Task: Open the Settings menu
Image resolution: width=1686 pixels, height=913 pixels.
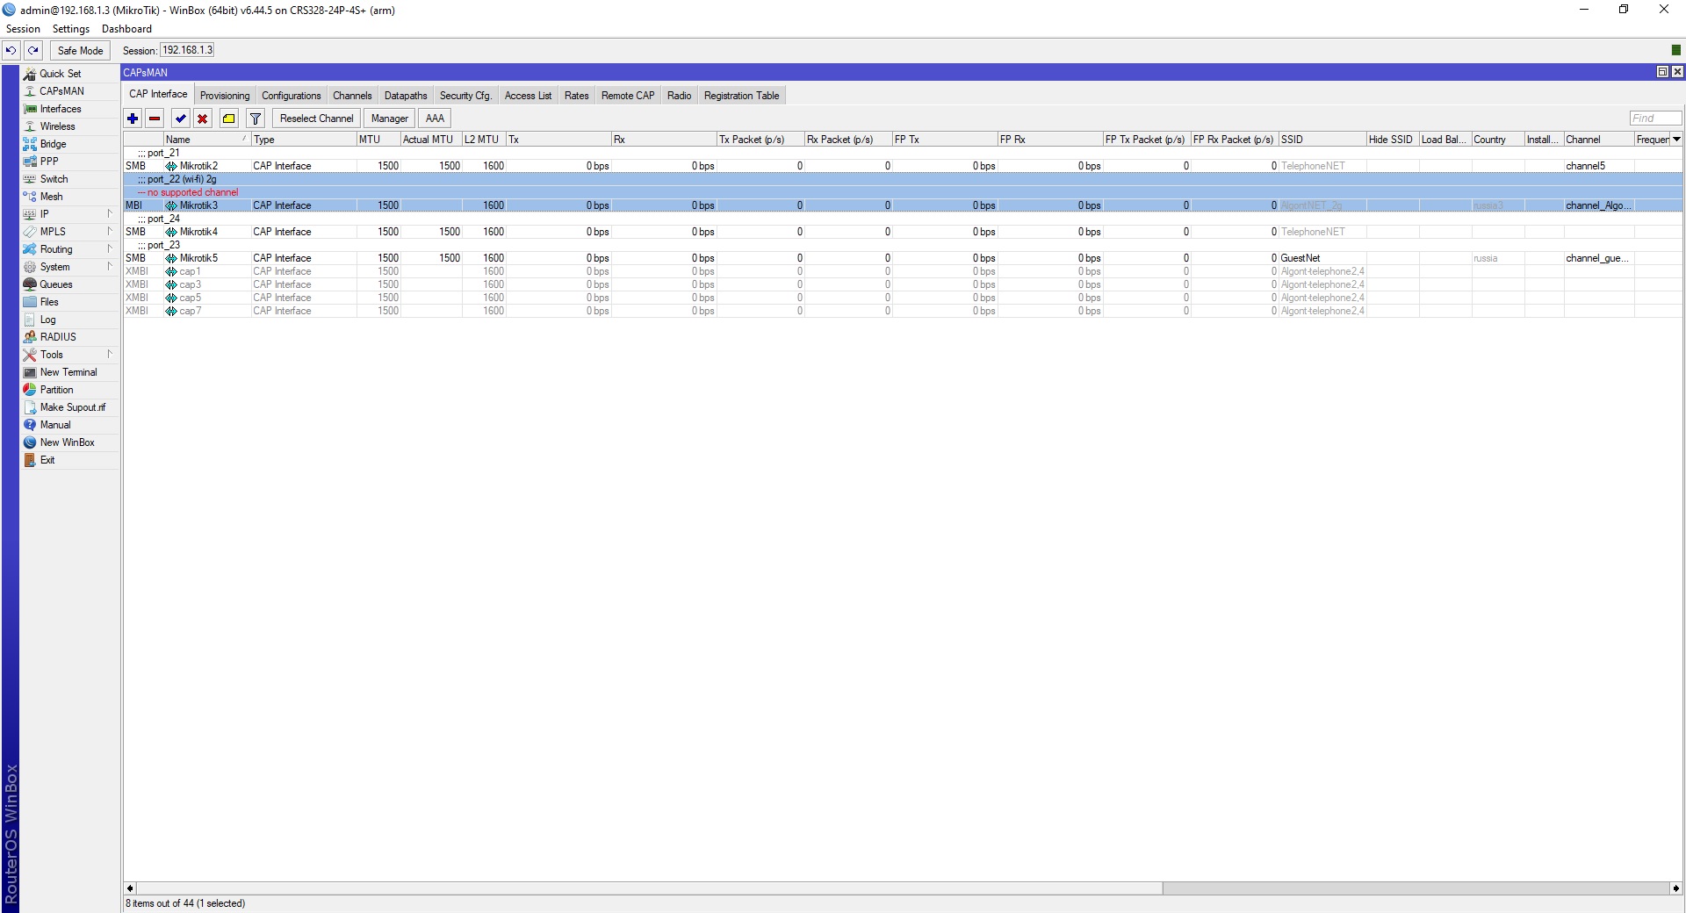Action: (71, 29)
